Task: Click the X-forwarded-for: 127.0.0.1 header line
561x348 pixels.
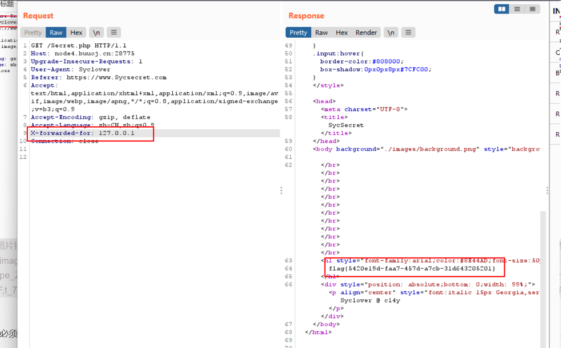Action: click(x=82, y=133)
